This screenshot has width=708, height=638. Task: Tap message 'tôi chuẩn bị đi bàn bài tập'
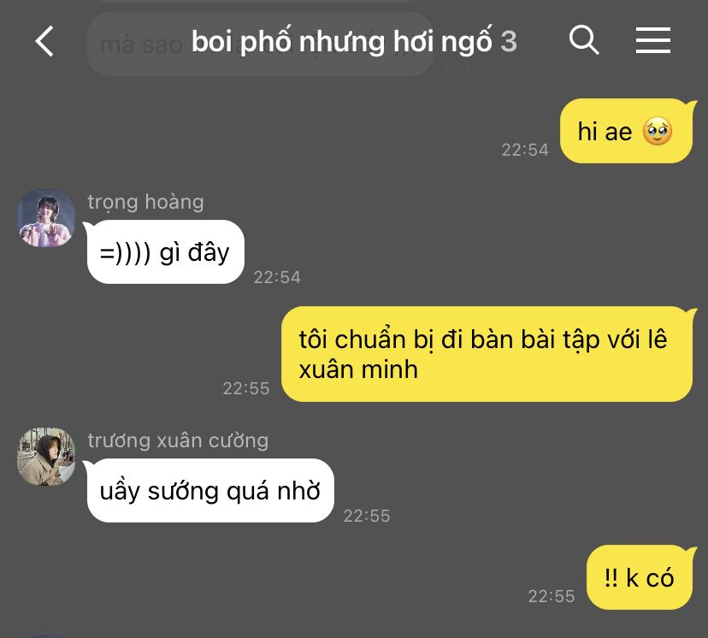[487, 354]
